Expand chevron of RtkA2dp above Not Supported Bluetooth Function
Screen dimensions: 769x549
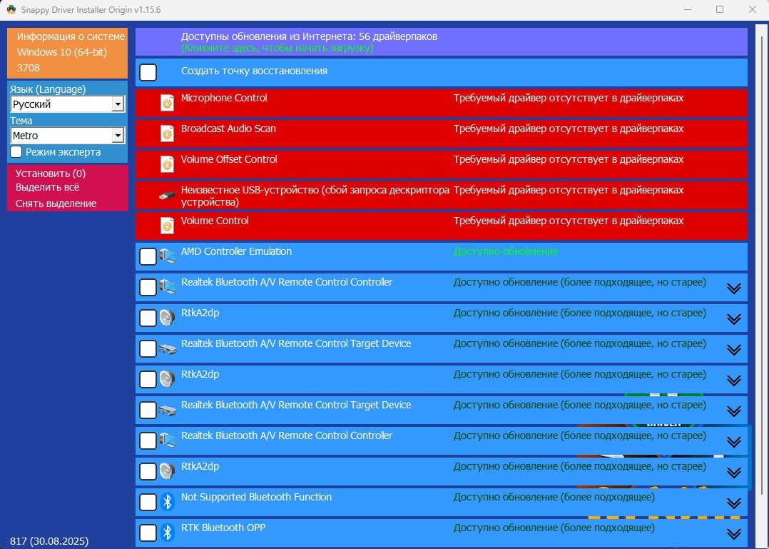[x=733, y=473]
